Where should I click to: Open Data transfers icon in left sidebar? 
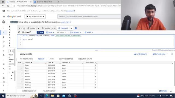[4, 37]
